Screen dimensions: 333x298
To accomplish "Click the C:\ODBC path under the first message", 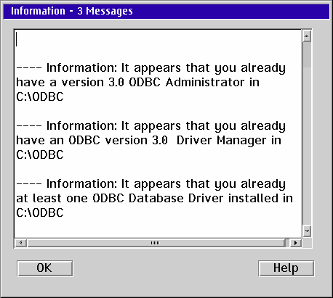I will [40, 96].
